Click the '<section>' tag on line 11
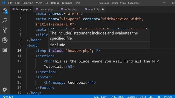This screenshot has height=98, width=175. point(45,56)
